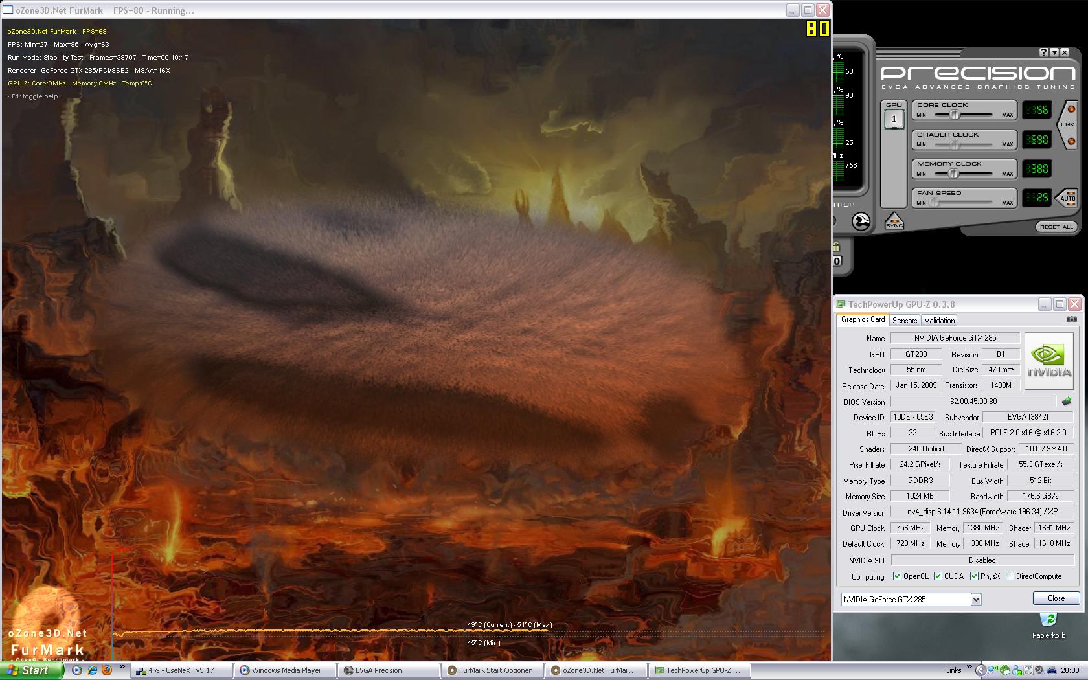Launch Firefox from Quick Launch
The height and width of the screenshot is (680, 1088).
click(x=107, y=670)
